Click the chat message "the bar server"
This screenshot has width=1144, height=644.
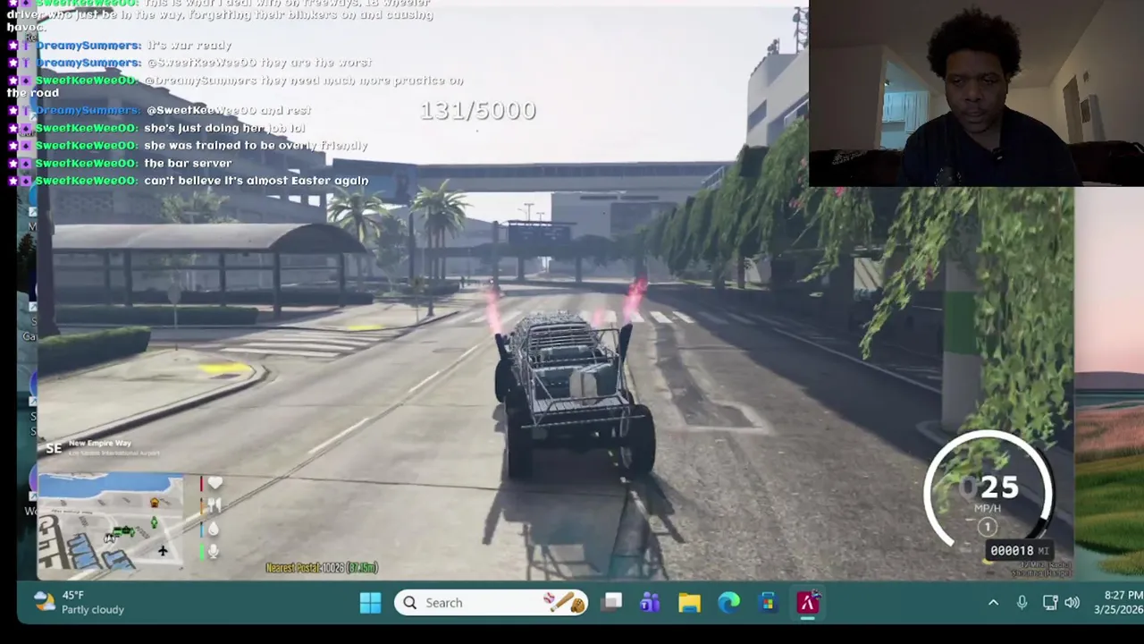pos(188,164)
